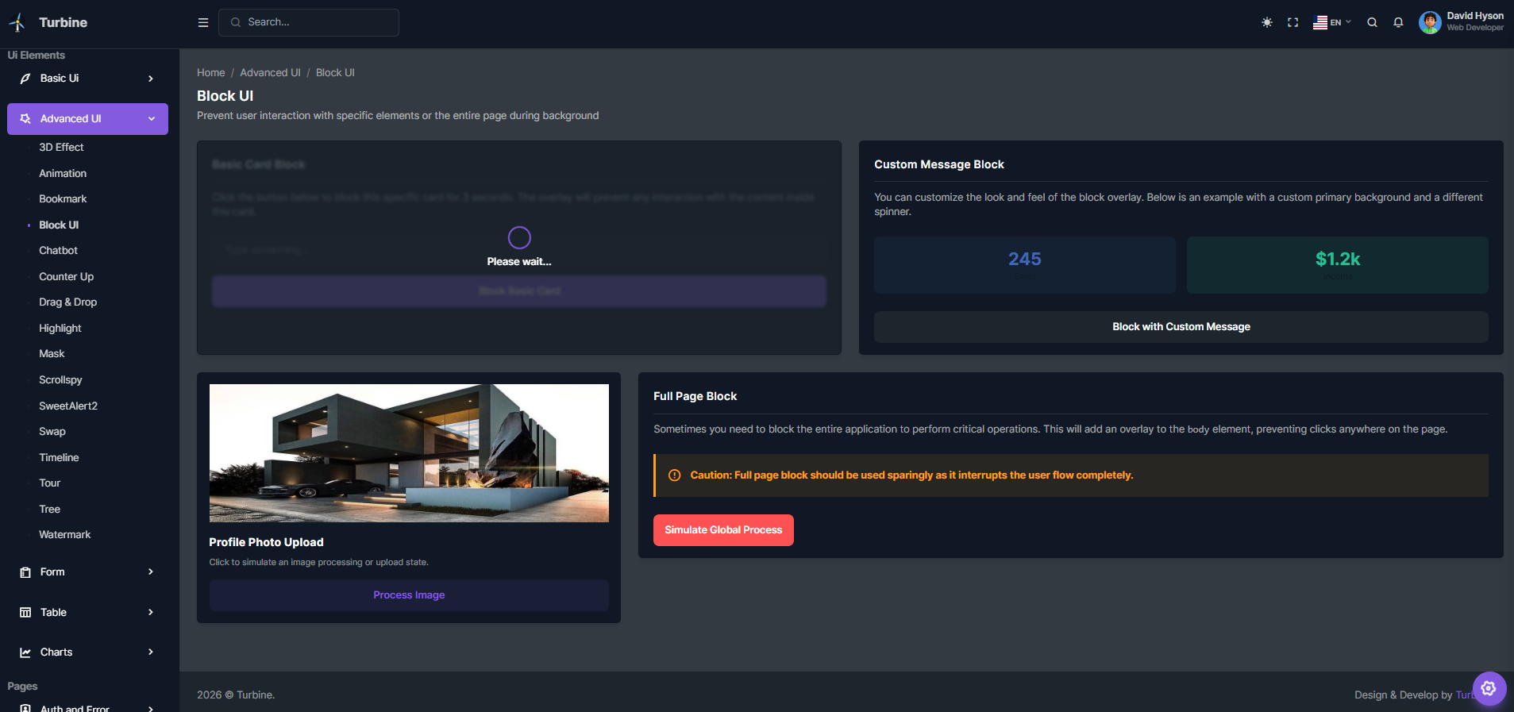
Task: Focus the Search input field
Action: pos(309,22)
